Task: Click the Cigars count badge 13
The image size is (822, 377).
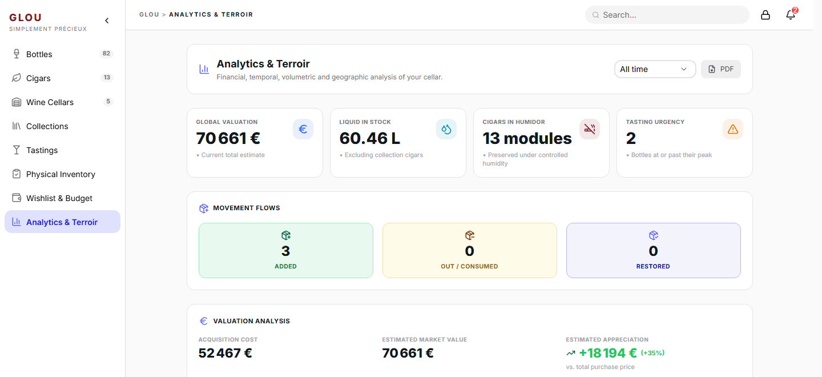Action: click(107, 78)
